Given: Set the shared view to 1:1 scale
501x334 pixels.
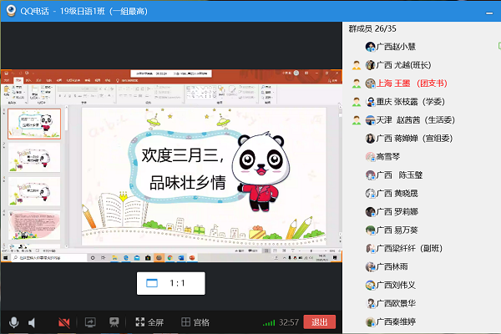Looking at the screenshot, I should click(x=171, y=283).
